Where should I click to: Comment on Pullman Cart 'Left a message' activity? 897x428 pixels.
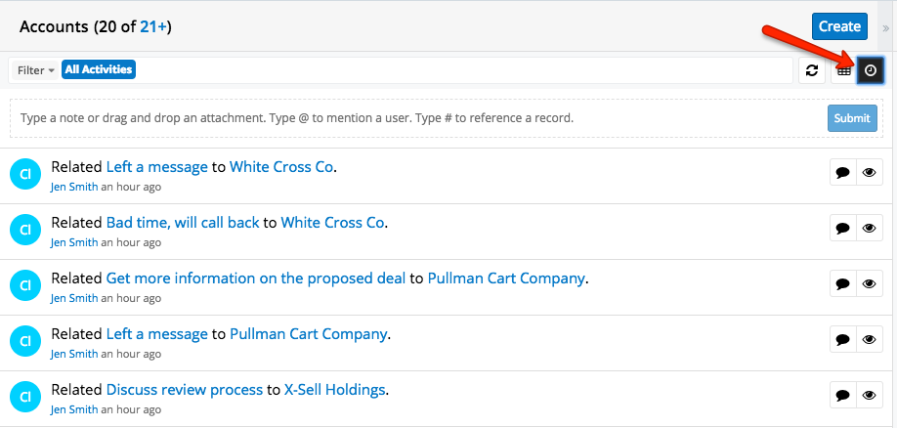pos(842,339)
